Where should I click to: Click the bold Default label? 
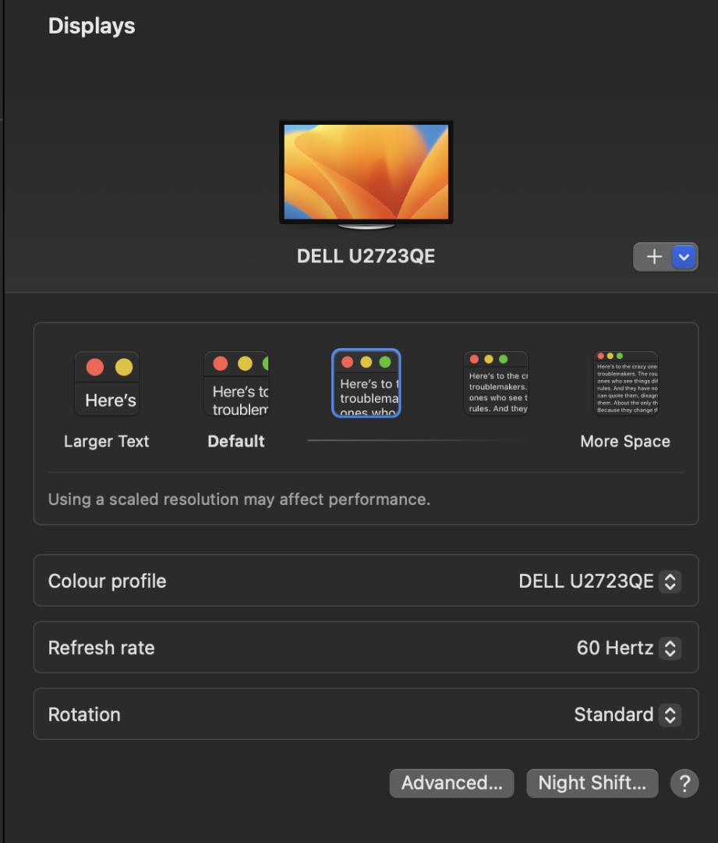236,441
